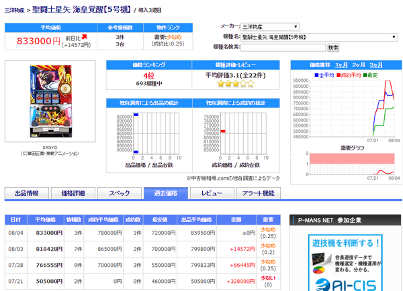Viewport: 403px width, 291px height.
Task: Click the 平均価格 table column header
Action: (x=46, y=220)
